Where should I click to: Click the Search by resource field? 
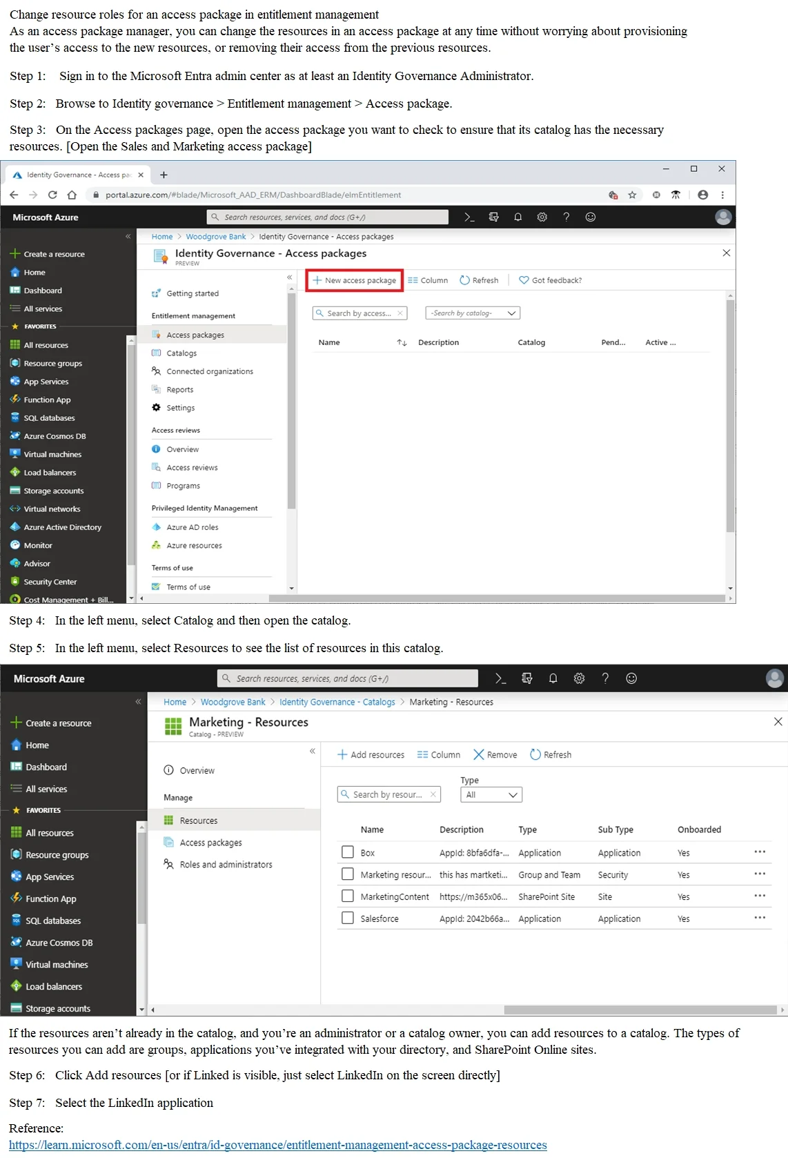[x=388, y=794]
